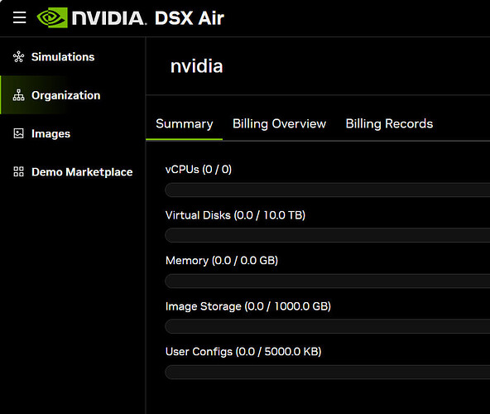
Task: Click 'Image Storage (0.0 / 1000.0 GB)' label
Action: 248,306
